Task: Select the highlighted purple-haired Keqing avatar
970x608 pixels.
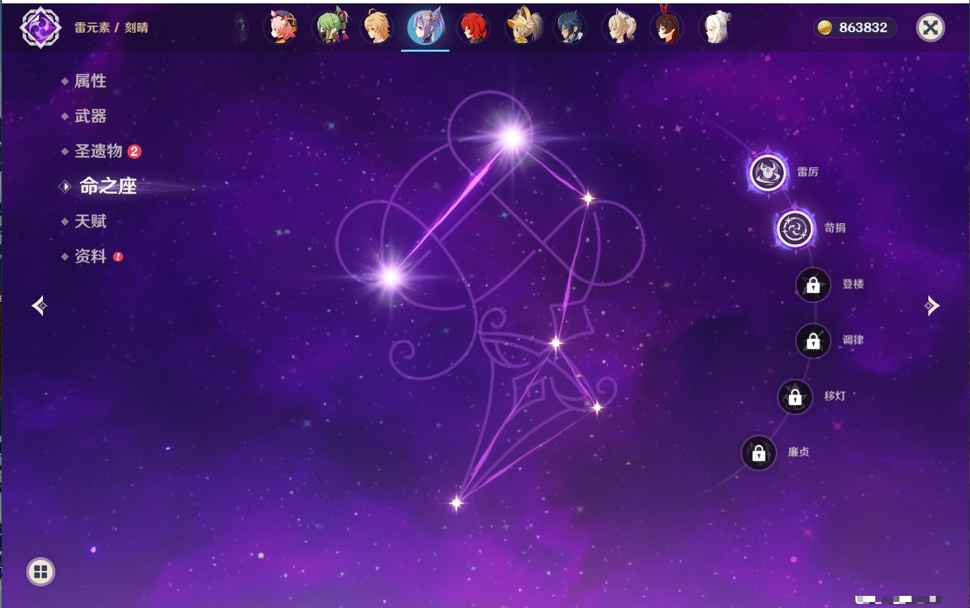Action: click(425, 28)
